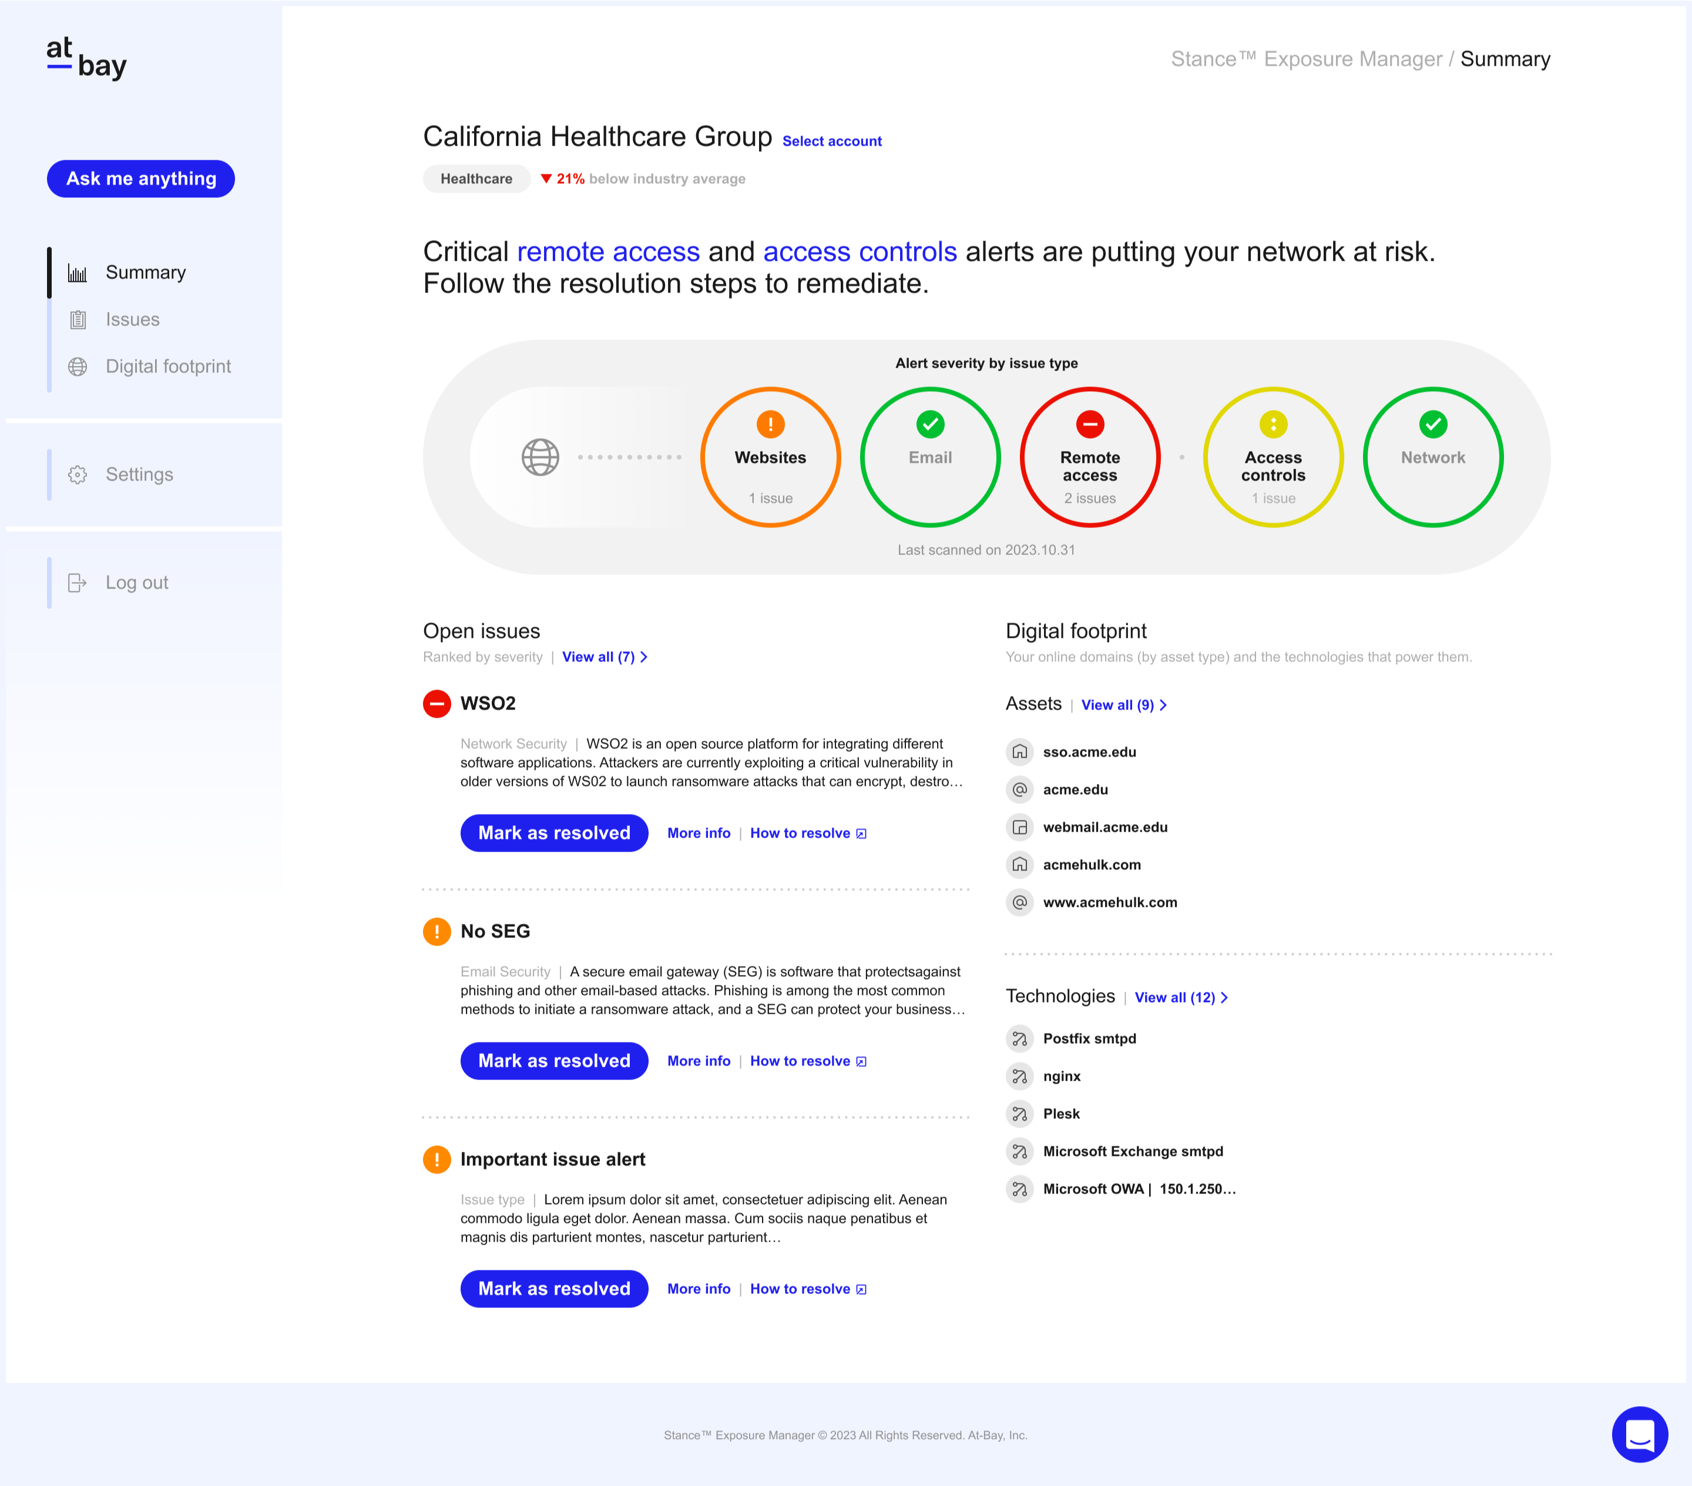
Task: Click the icon beside Microsoft Exchange smtpd
Action: pyautogui.click(x=1020, y=1151)
